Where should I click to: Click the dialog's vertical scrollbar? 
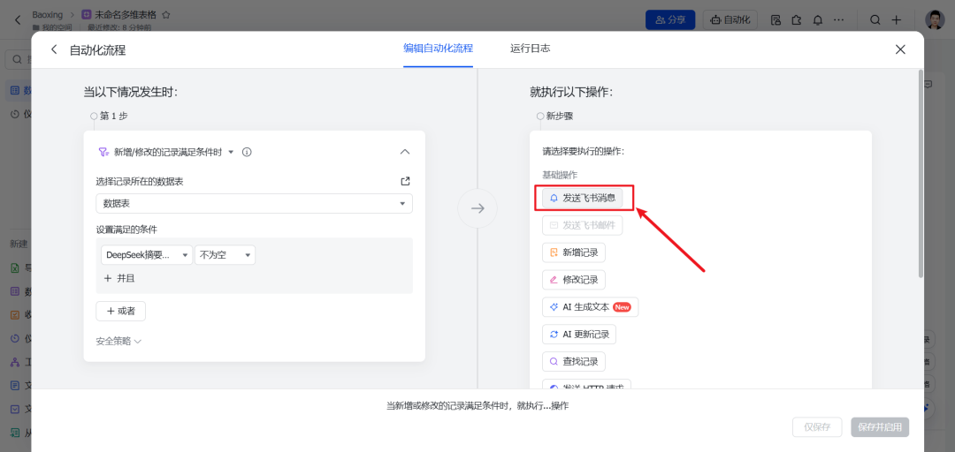921,175
